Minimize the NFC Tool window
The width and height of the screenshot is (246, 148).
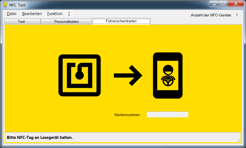[x=214, y=4]
